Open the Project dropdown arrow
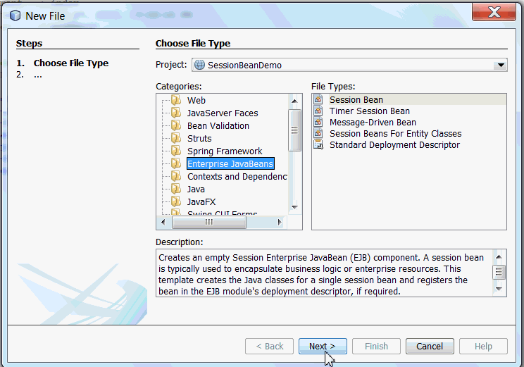This screenshot has width=524, height=367. tap(501, 65)
